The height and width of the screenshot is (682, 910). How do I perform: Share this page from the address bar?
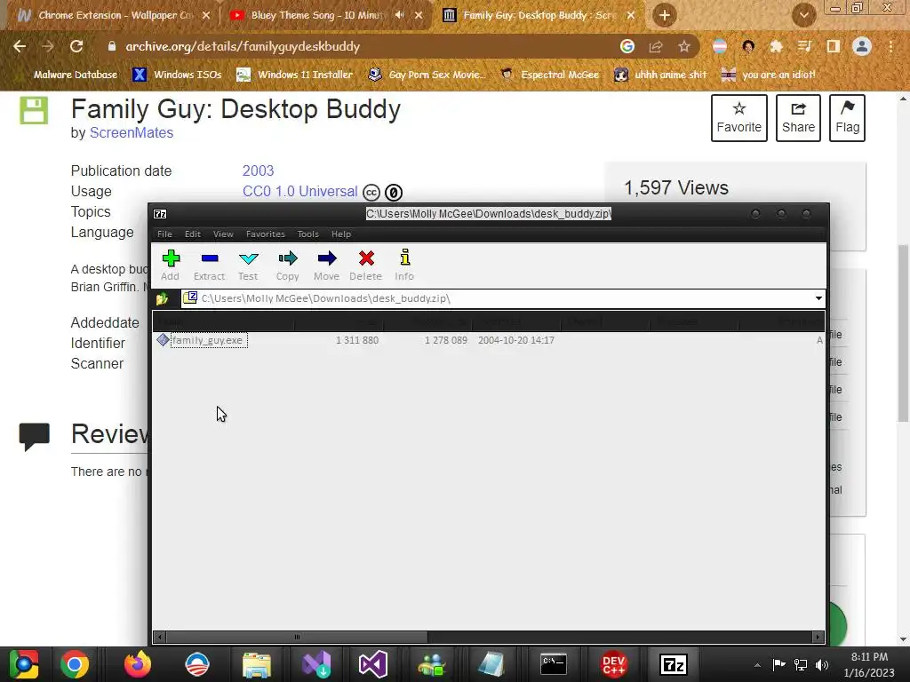click(656, 46)
